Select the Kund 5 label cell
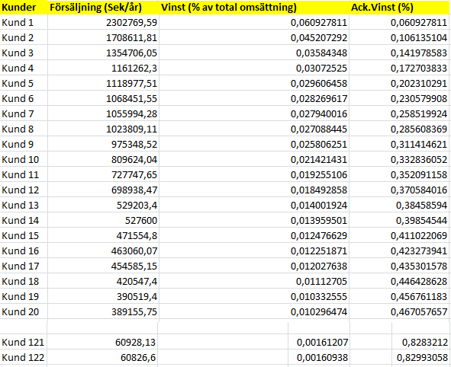 [x=24, y=83]
